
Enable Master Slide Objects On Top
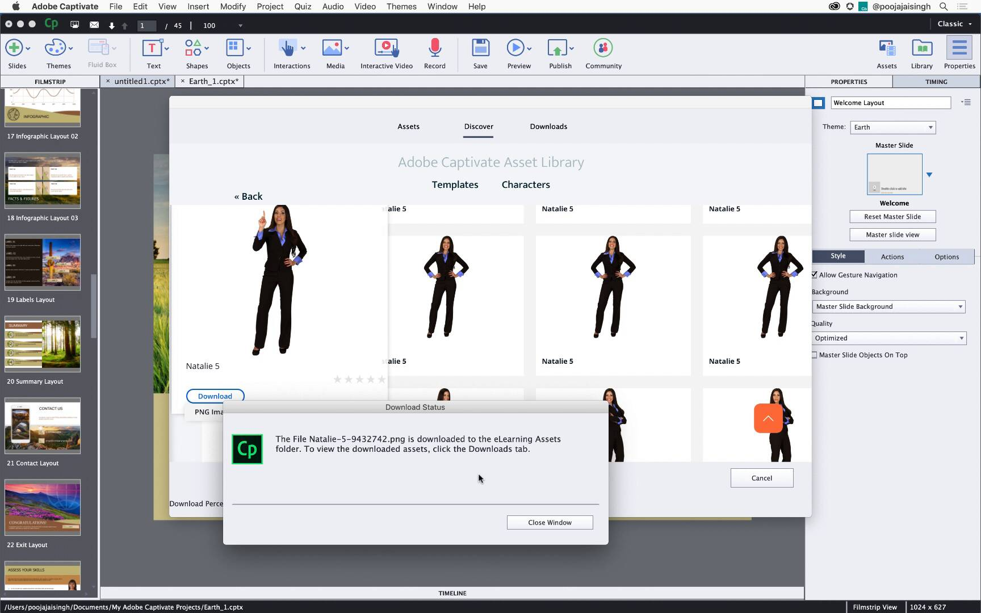pos(815,355)
